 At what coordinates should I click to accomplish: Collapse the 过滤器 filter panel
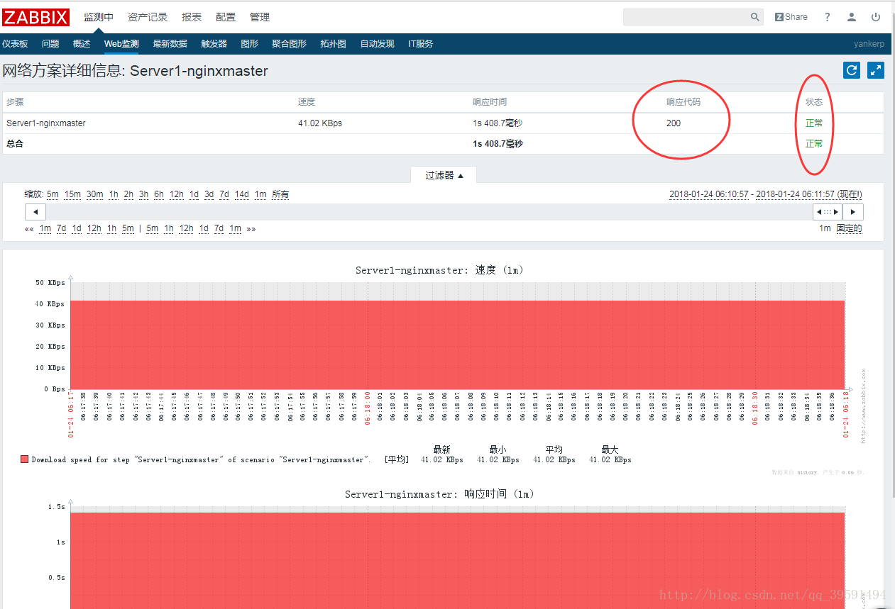tap(444, 174)
